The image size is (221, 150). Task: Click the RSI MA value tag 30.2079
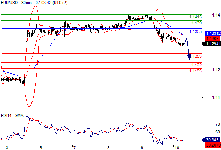point(212,145)
